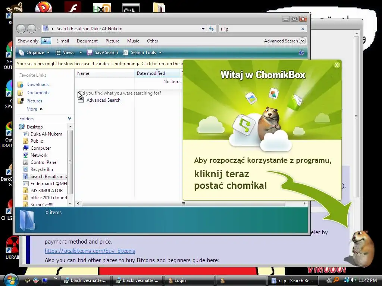This screenshot has width=382, height=286.
Task: Click the Forward navigation arrow in Explorer
Action: point(31,29)
